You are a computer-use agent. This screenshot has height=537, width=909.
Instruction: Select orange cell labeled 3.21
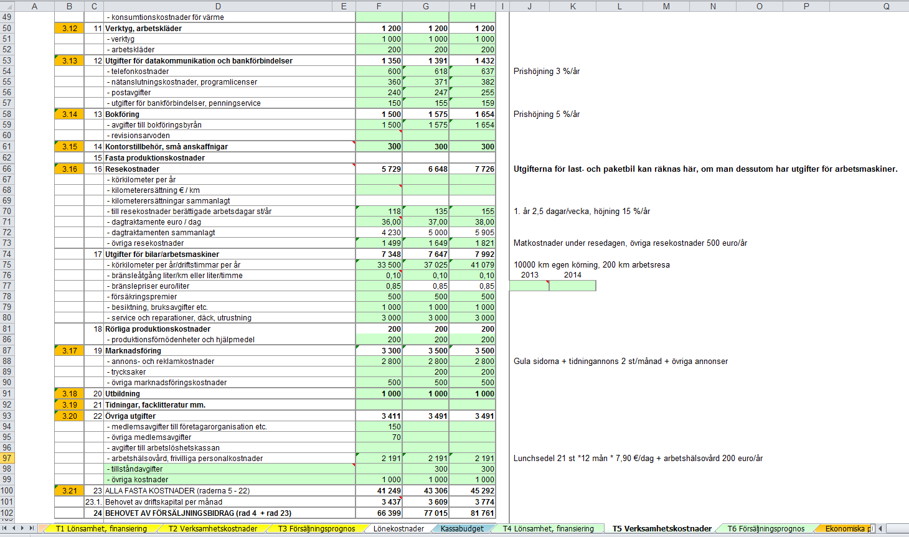click(x=69, y=490)
